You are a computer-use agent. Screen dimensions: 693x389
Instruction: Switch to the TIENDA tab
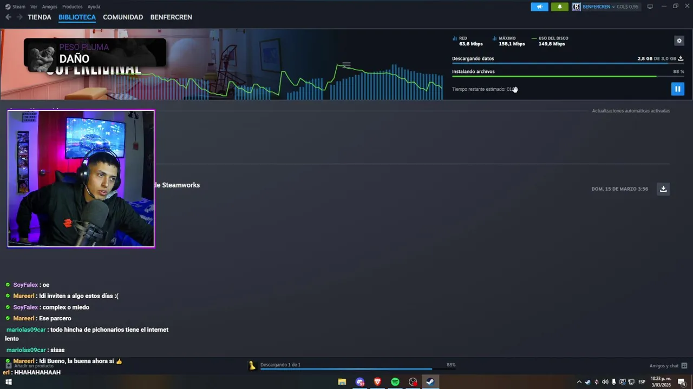[x=40, y=17]
